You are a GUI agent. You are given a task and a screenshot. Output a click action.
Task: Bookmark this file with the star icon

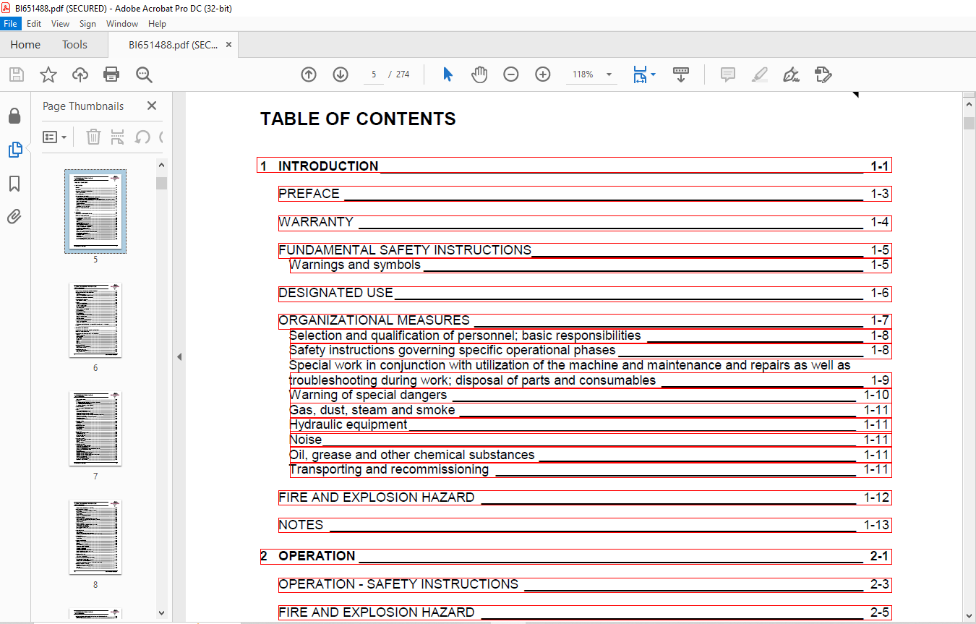point(48,74)
